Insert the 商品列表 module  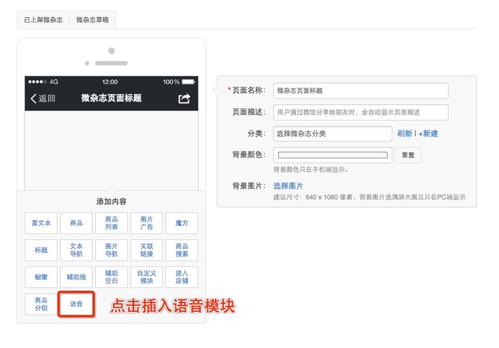point(111,223)
